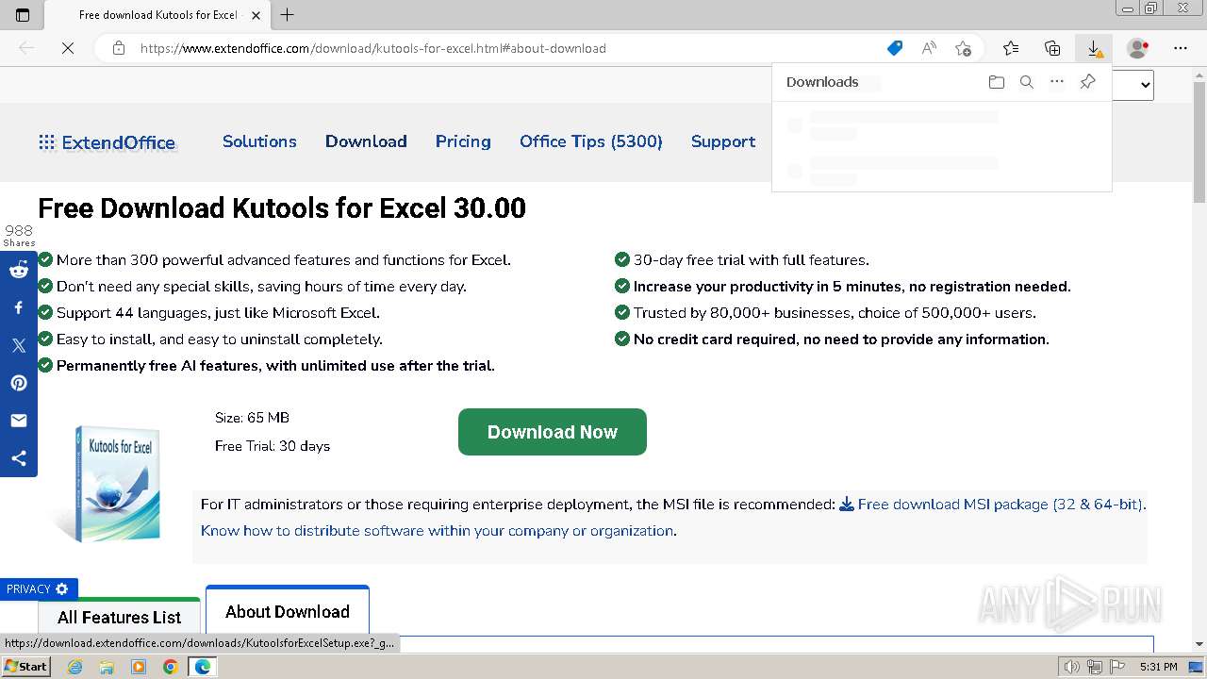Activate Read aloud icon in address bar
The image size is (1207, 679).
pyautogui.click(x=929, y=48)
